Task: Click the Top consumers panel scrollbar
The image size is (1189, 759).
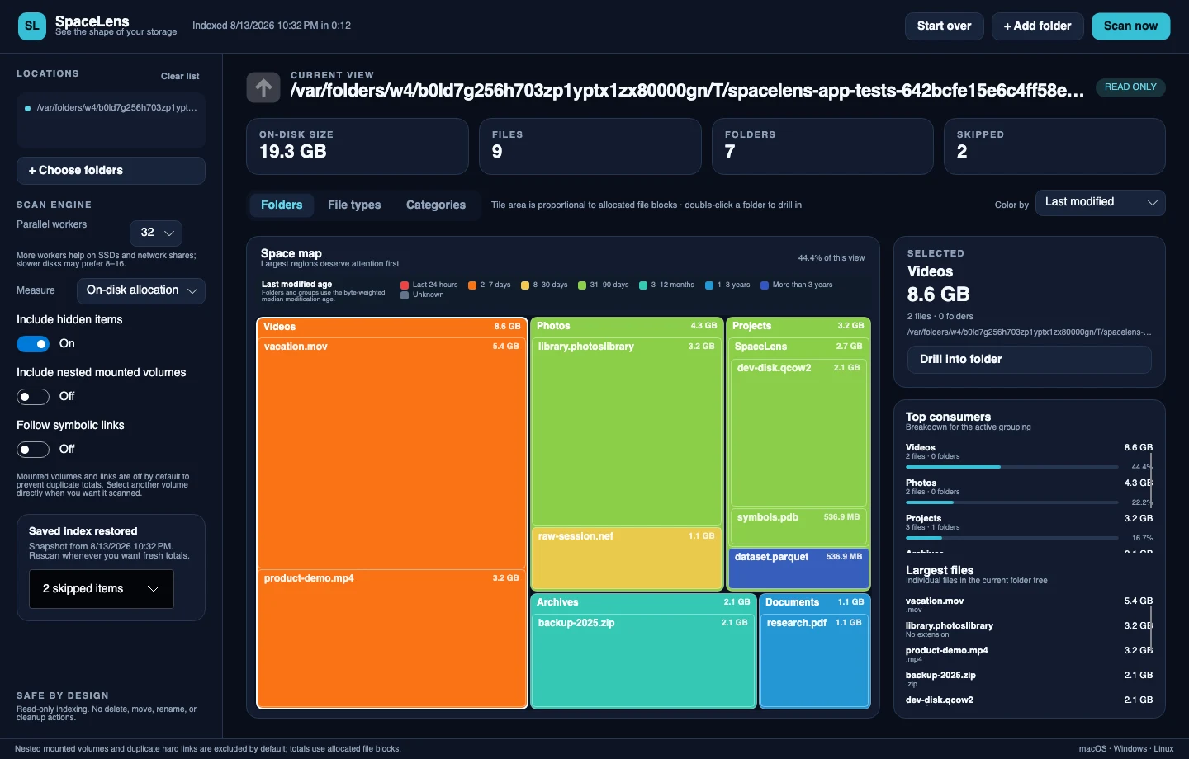Action: click(1152, 478)
